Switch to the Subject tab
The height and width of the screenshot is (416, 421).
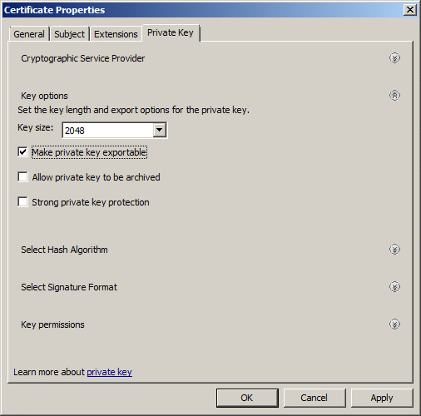click(x=69, y=34)
